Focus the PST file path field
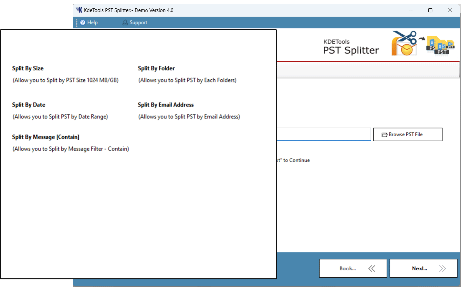This screenshot has height=294, width=461. pyautogui.click(x=323, y=134)
